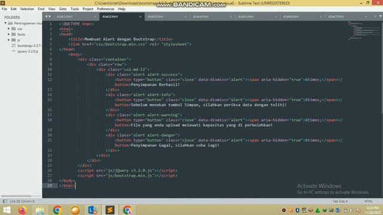
Task: Select bootstrap-3.3.7 file in sidebar
Action: (x=29, y=45)
